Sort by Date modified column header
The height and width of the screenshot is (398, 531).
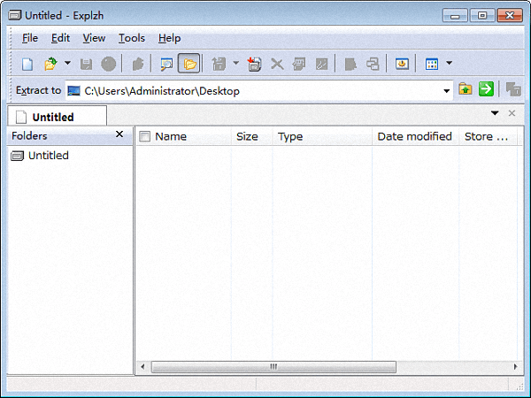(414, 136)
